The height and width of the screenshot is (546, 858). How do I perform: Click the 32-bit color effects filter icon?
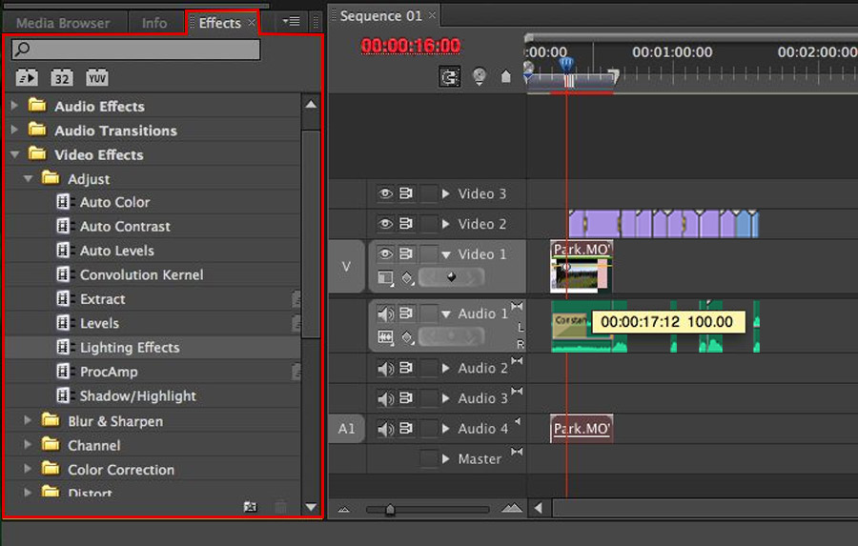(x=62, y=78)
